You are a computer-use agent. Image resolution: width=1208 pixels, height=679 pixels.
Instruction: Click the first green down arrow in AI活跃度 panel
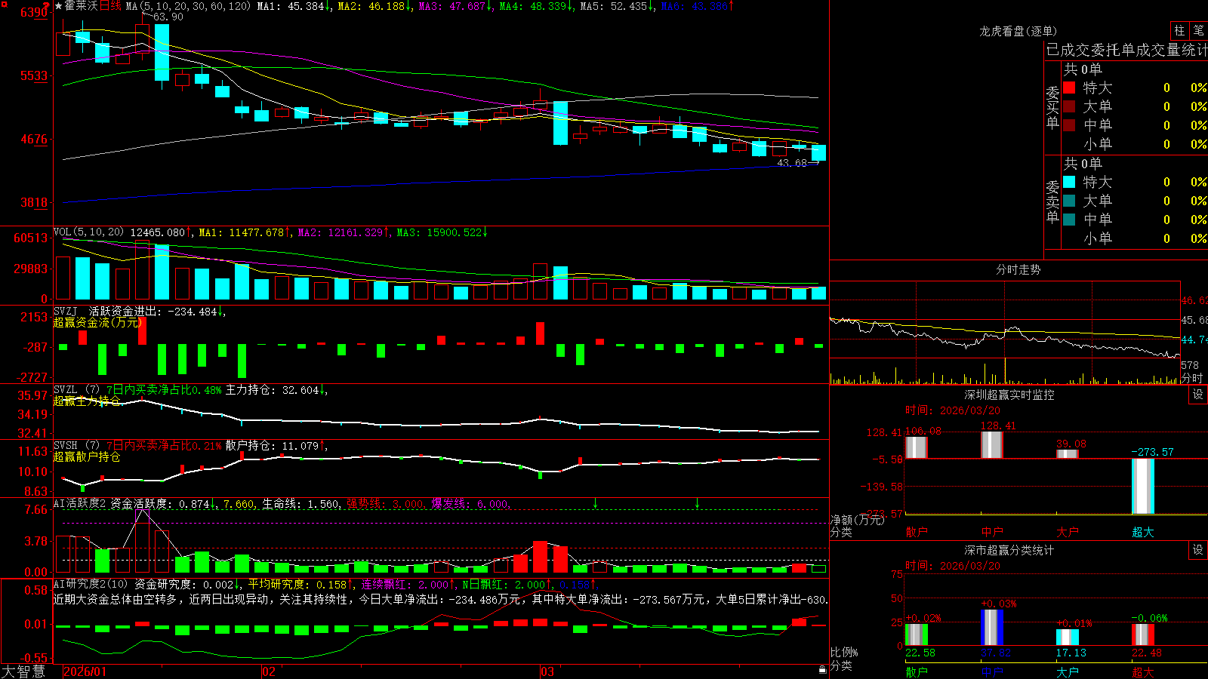[596, 502]
